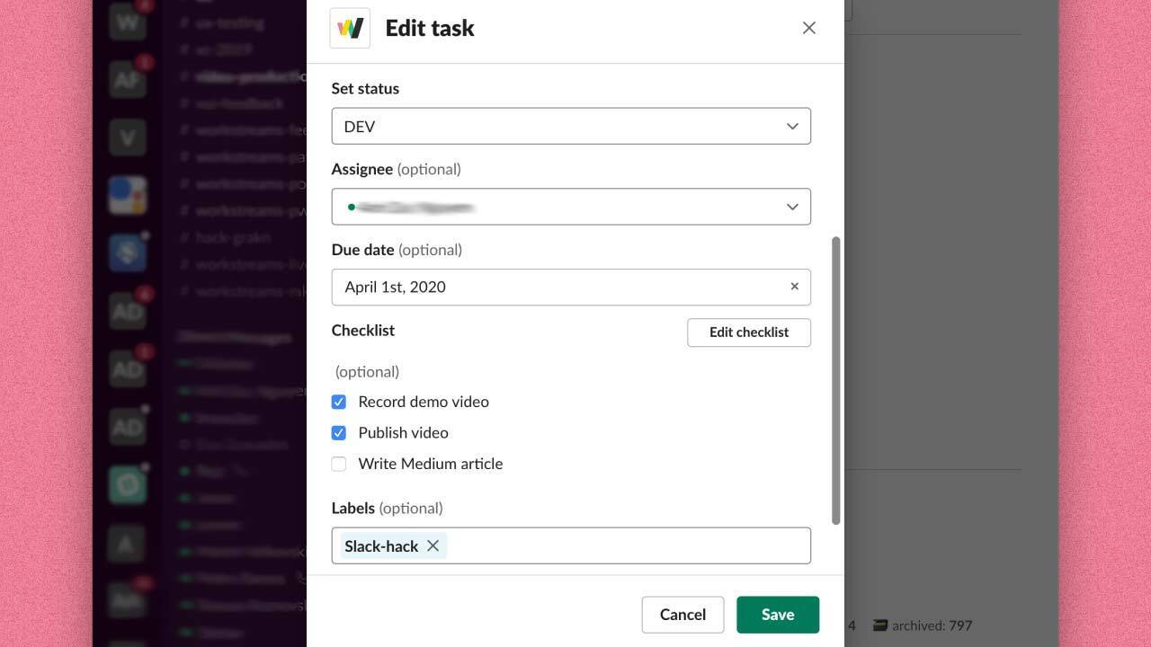This screenshot has height=647, width=1151.
Task: Uncheck Record demo video checklist item
Action: (339, 402)
